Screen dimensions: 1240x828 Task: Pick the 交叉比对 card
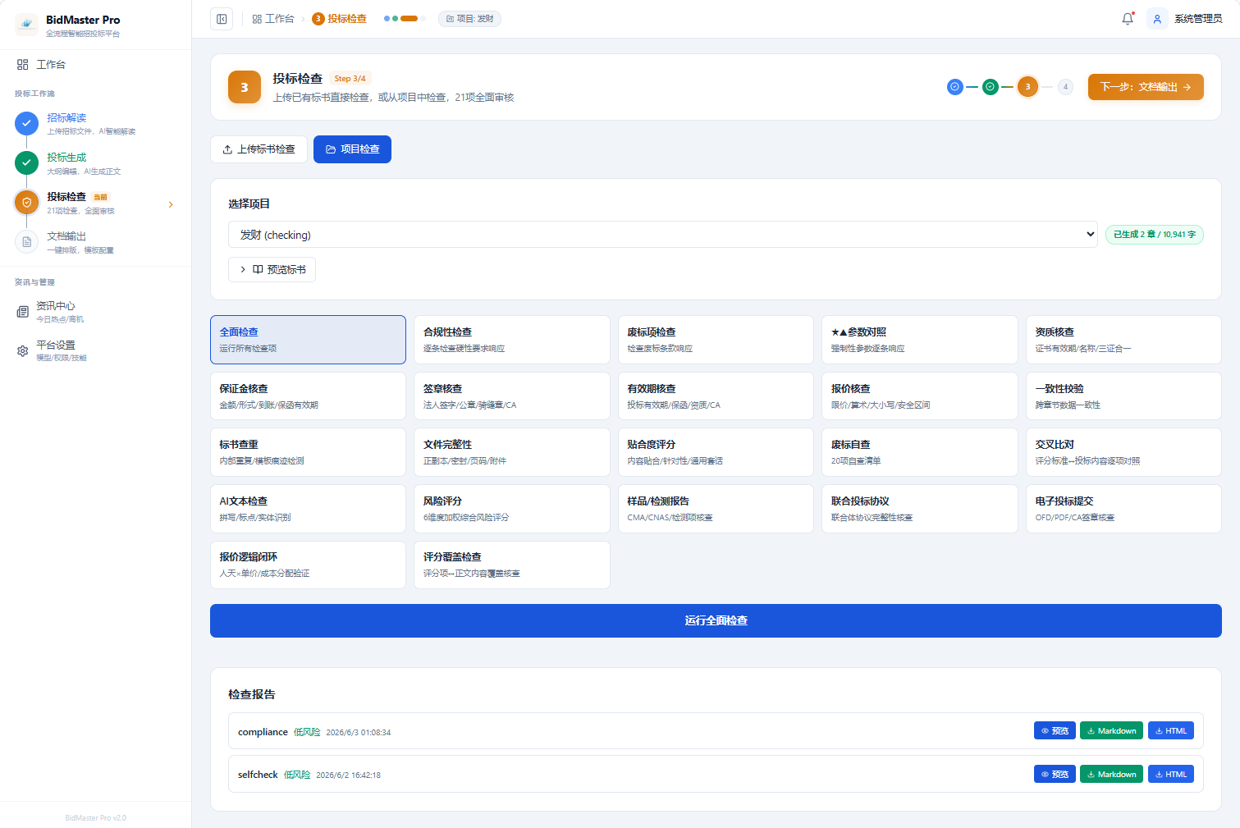[1123, 452]
